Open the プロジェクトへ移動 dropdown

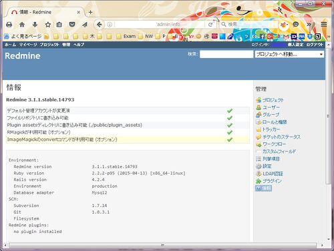tap(289, 54)
